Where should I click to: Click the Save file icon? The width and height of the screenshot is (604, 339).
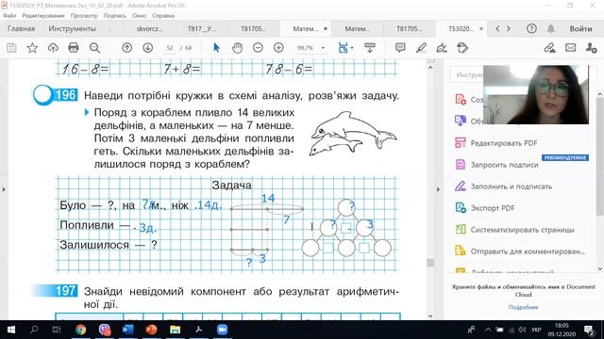tap(11, 48)
